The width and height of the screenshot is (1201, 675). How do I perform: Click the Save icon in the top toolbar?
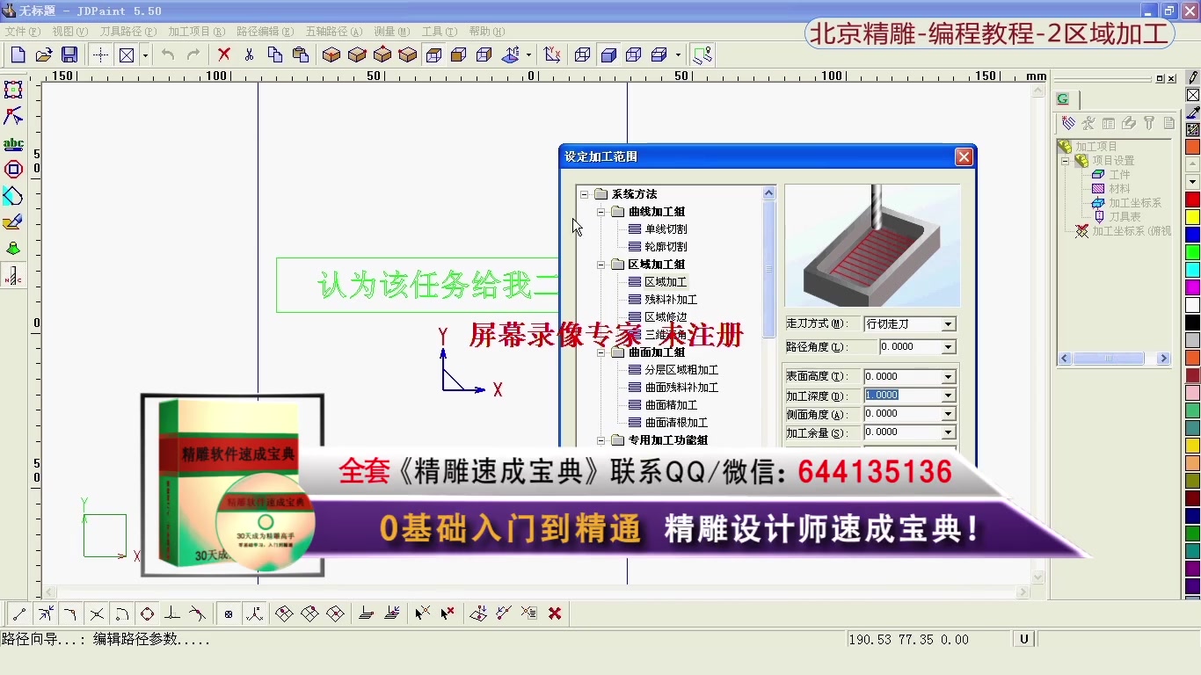[69, 54]
